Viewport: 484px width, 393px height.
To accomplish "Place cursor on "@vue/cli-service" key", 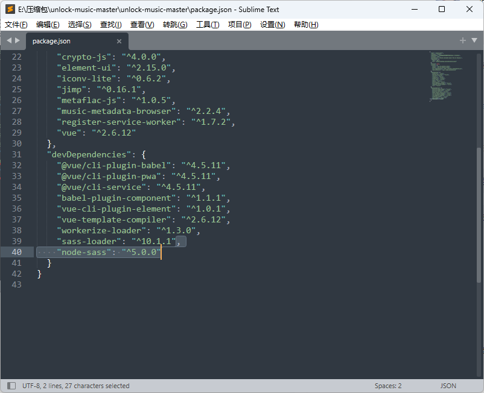I will [101, 187].
